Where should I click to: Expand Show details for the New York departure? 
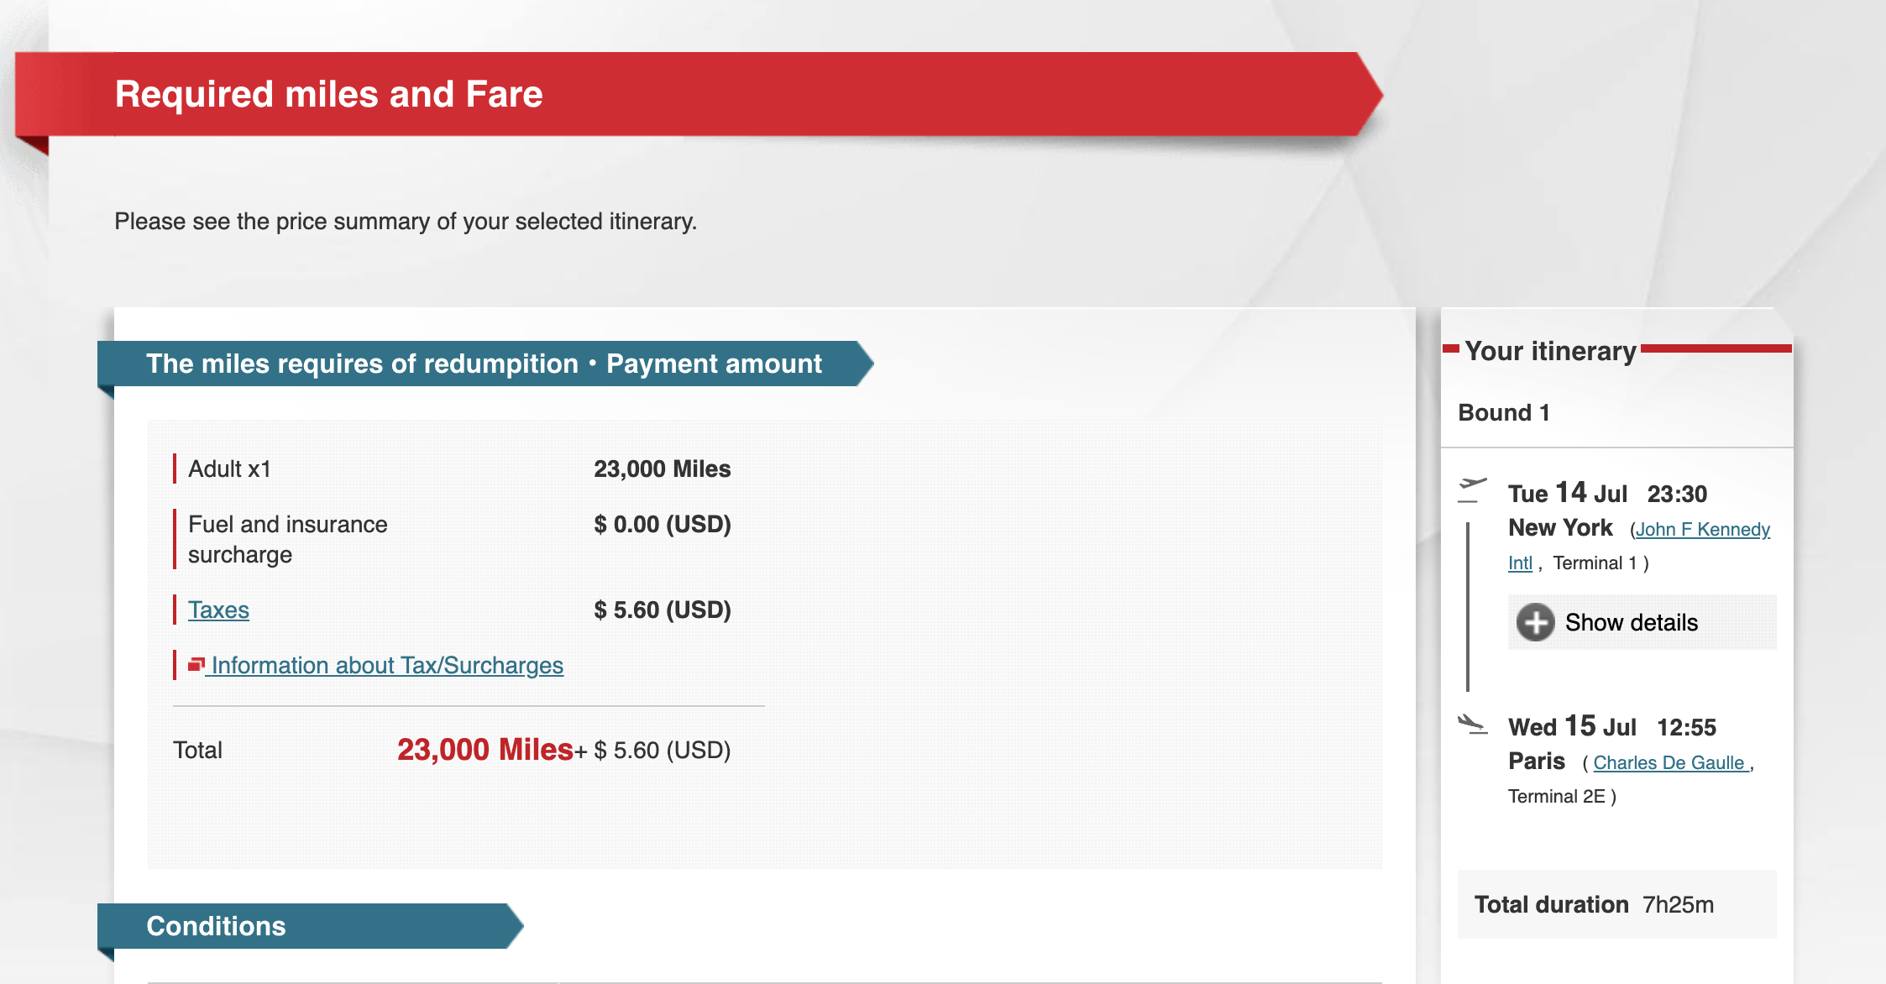tap(1630, 622)
